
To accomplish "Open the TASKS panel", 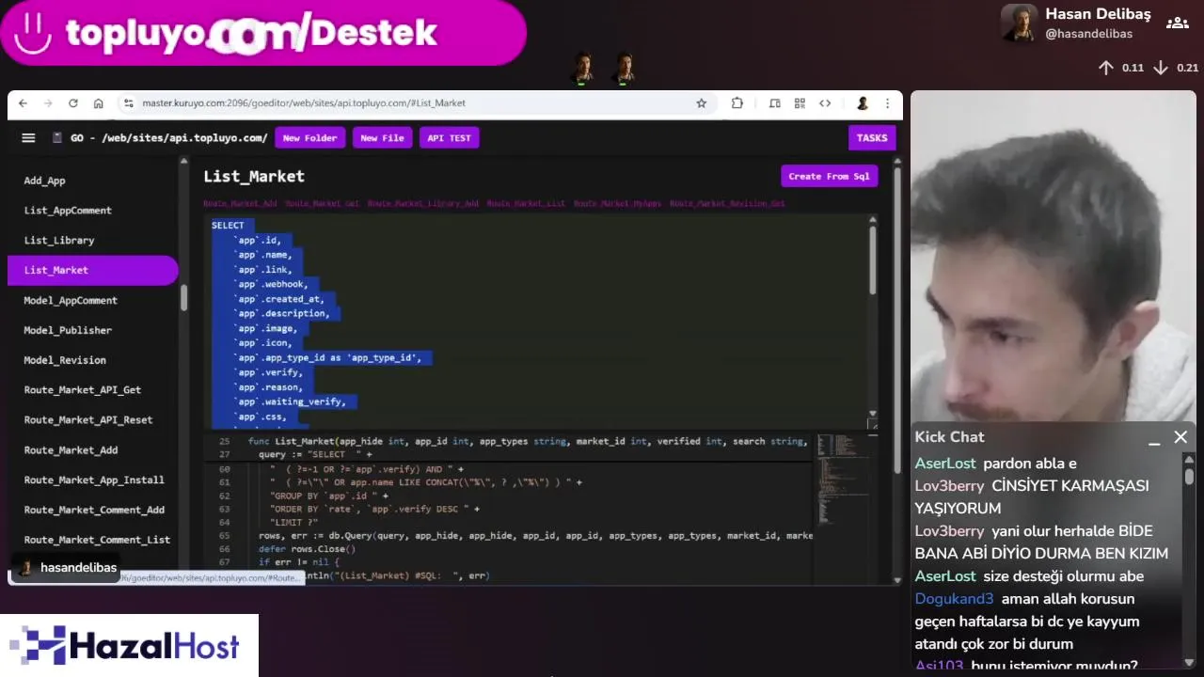I will pos(872,138).
